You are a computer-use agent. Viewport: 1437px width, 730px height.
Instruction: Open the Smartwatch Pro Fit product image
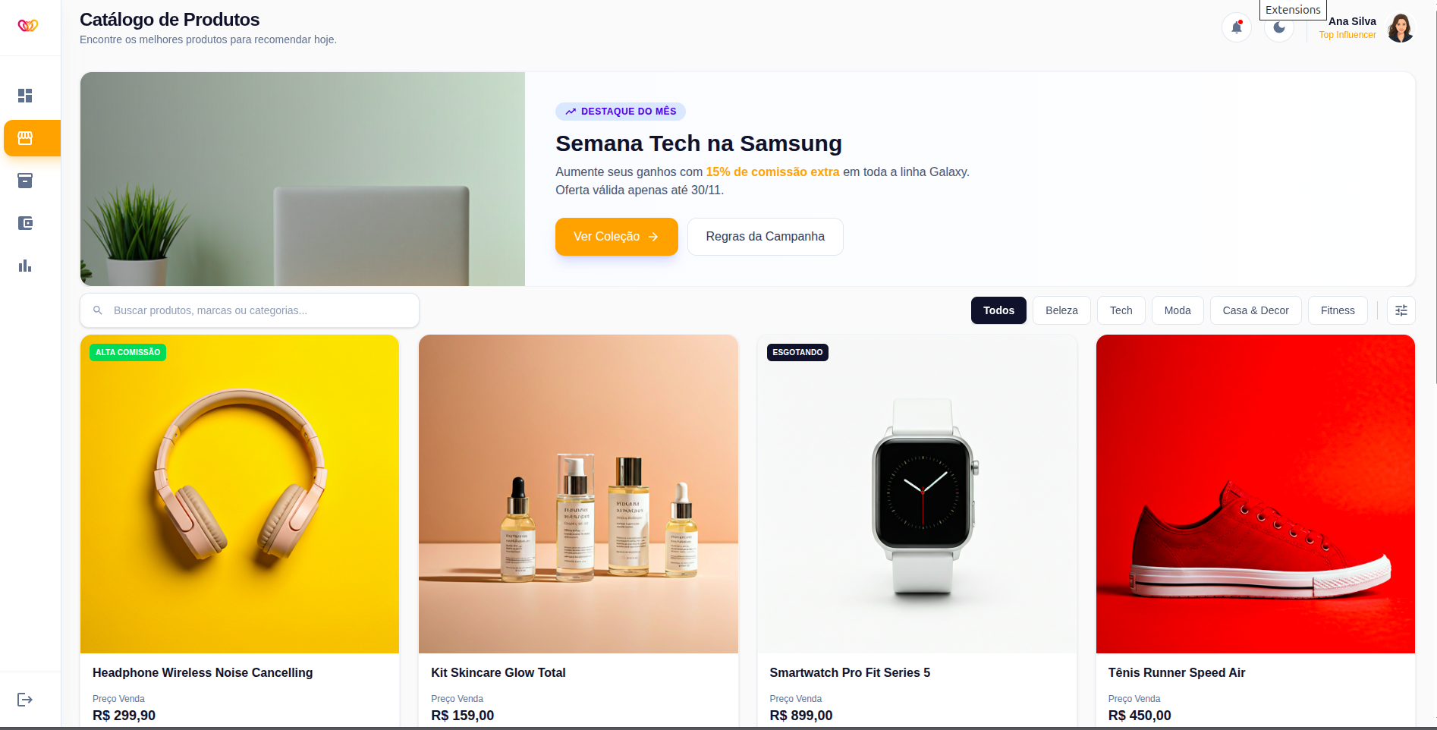pos(917,494)
